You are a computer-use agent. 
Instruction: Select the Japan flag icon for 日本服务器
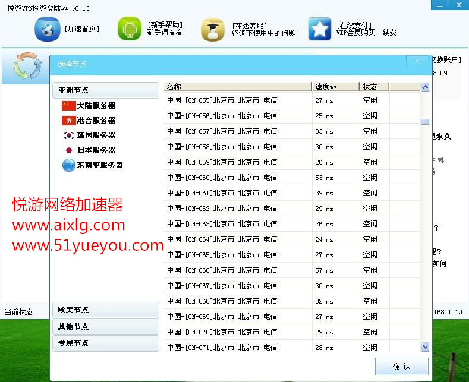pyautogui.click(x=69, y=150)
